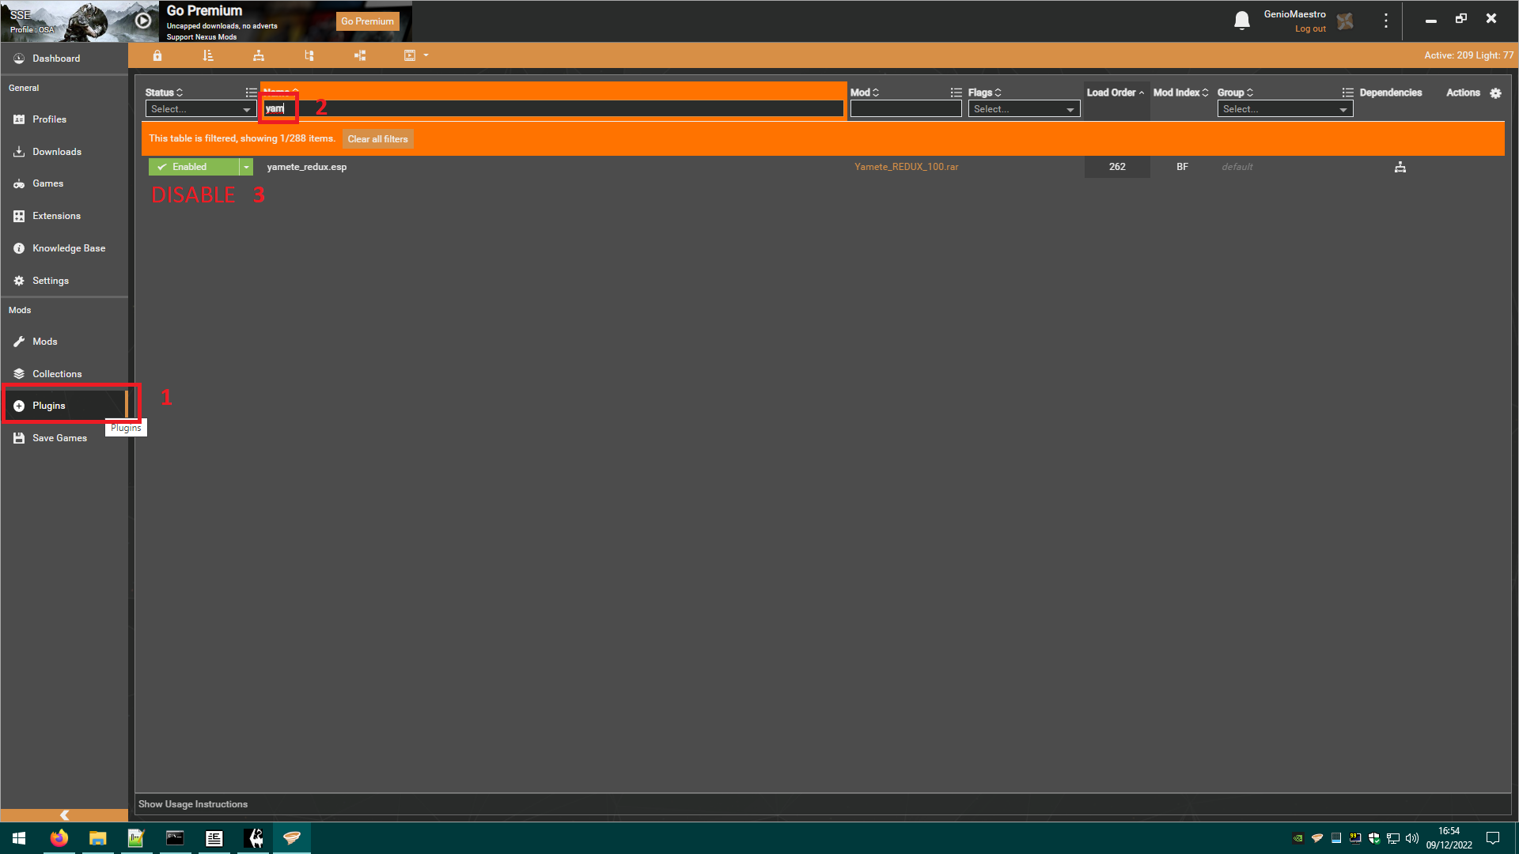Click the default group cell

[1237, 167]
